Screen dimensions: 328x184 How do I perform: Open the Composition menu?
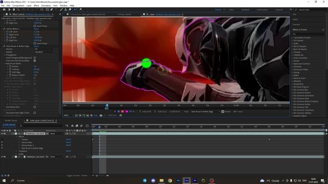[x=18, y=6]
